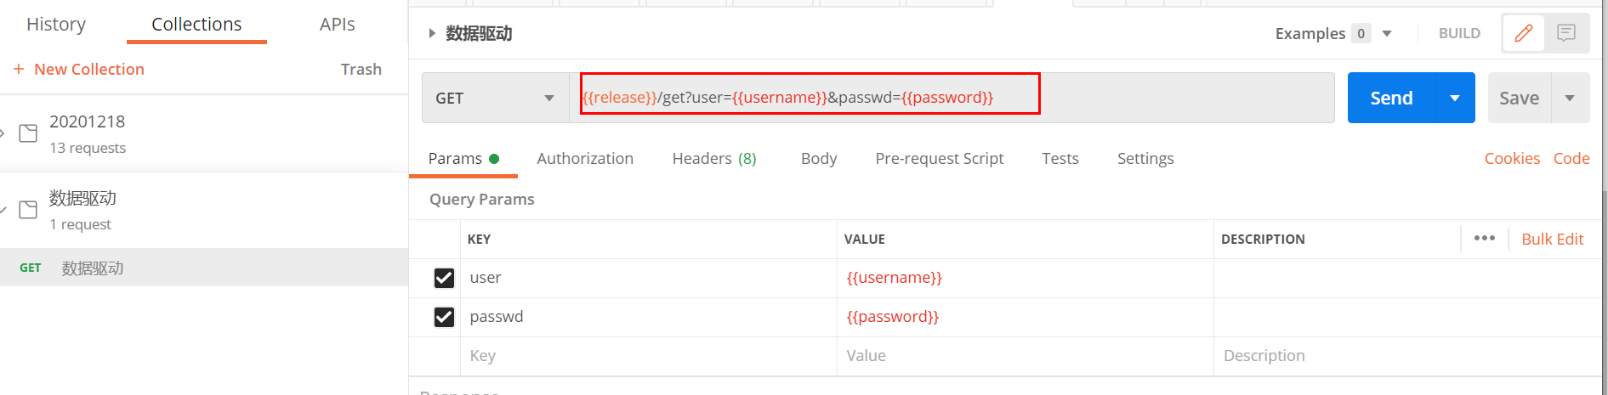
Task: Click the 数据驱动 collection folder icon
Action: click(x=28, y=210)
